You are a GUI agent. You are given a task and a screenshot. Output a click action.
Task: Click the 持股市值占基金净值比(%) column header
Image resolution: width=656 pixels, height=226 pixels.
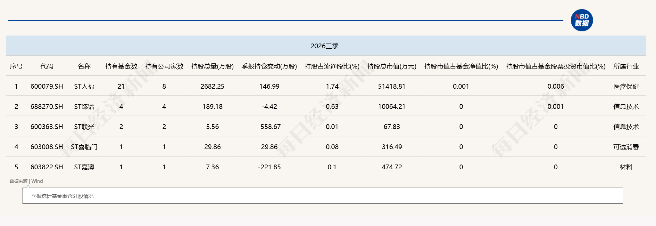point(461,66)
